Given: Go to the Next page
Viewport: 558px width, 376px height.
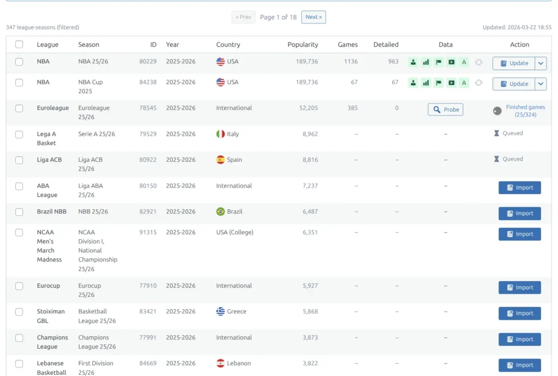Looking at the screenshot, I should pyautogui.click(x=313, y=17).
